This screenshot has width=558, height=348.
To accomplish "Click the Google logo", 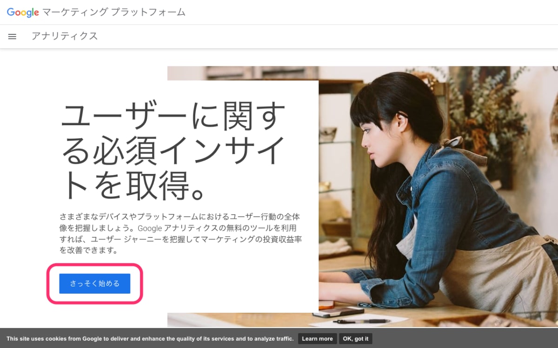I will pos(23,13).
